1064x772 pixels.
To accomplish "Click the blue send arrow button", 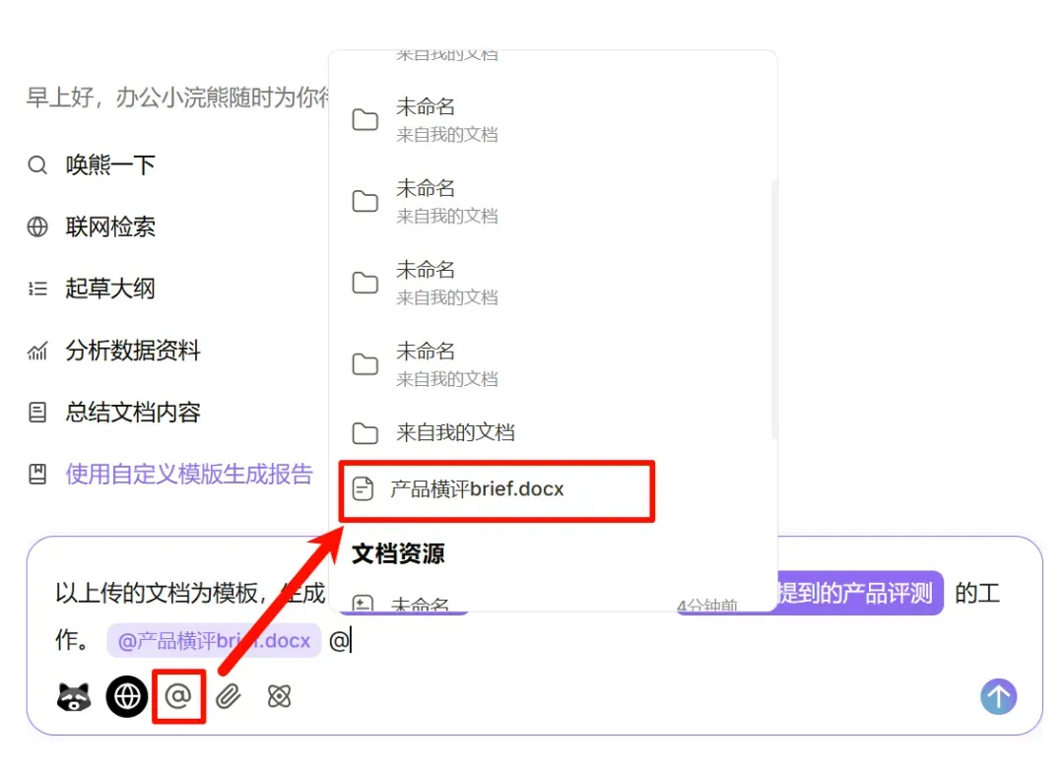I will tap(998, 697).
